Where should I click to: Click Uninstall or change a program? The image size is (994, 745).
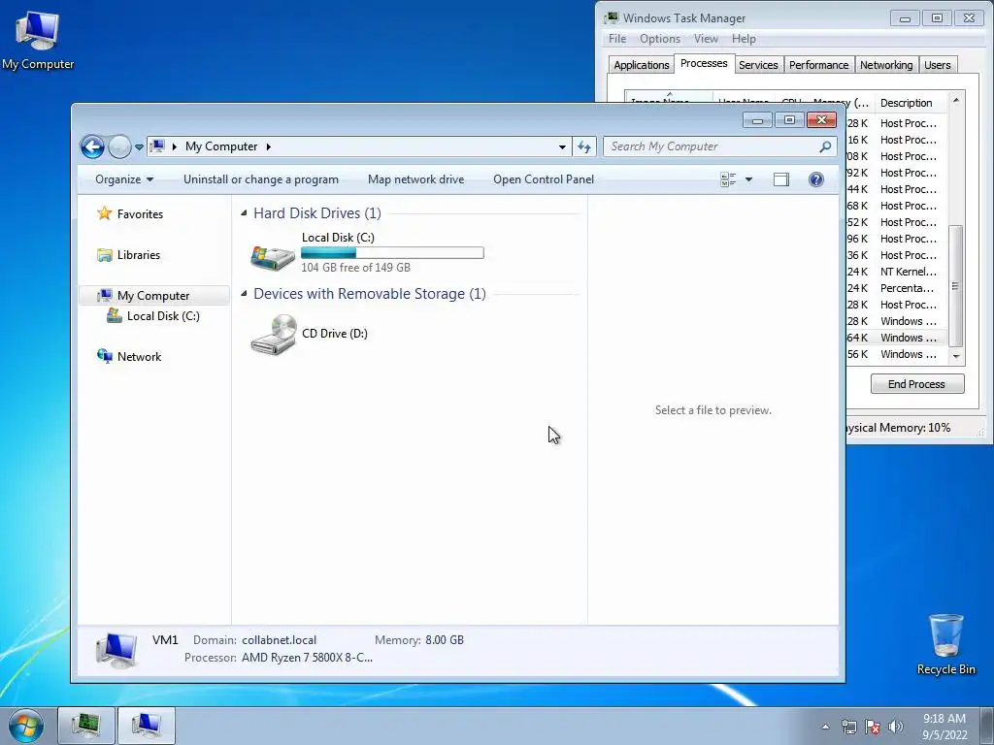tap(260, 179)
